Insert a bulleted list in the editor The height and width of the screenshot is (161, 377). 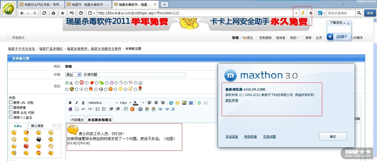pos(104,109)
